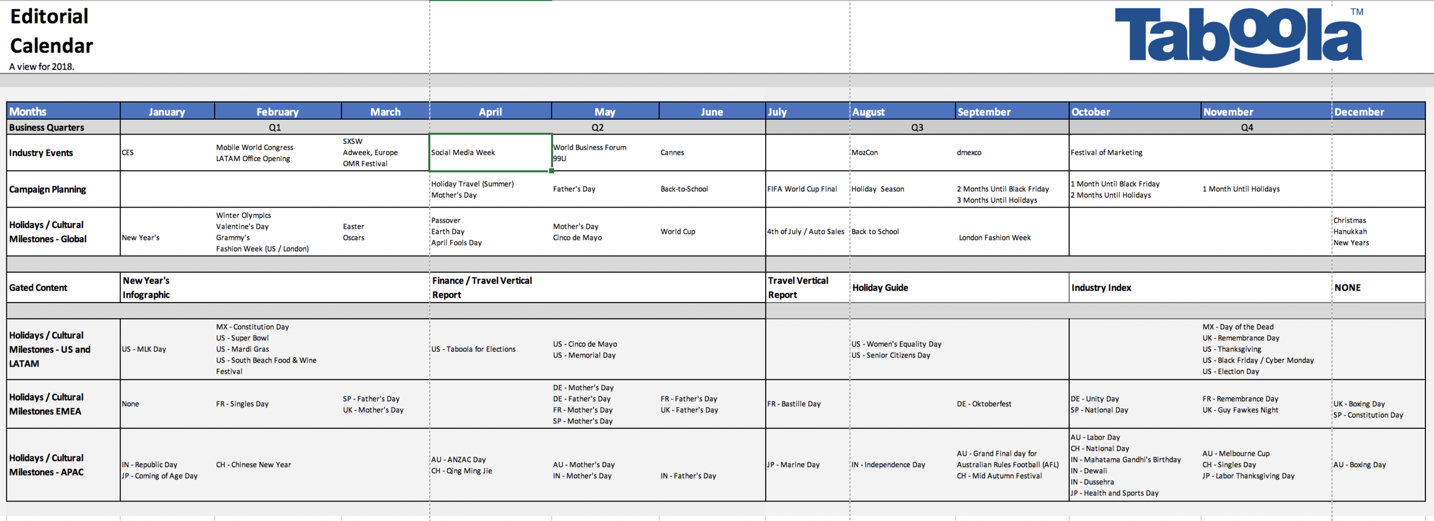Screen dimensions: 1434x521
Task: Click the 'Cannes' cell in June
Action: point(712,152)
